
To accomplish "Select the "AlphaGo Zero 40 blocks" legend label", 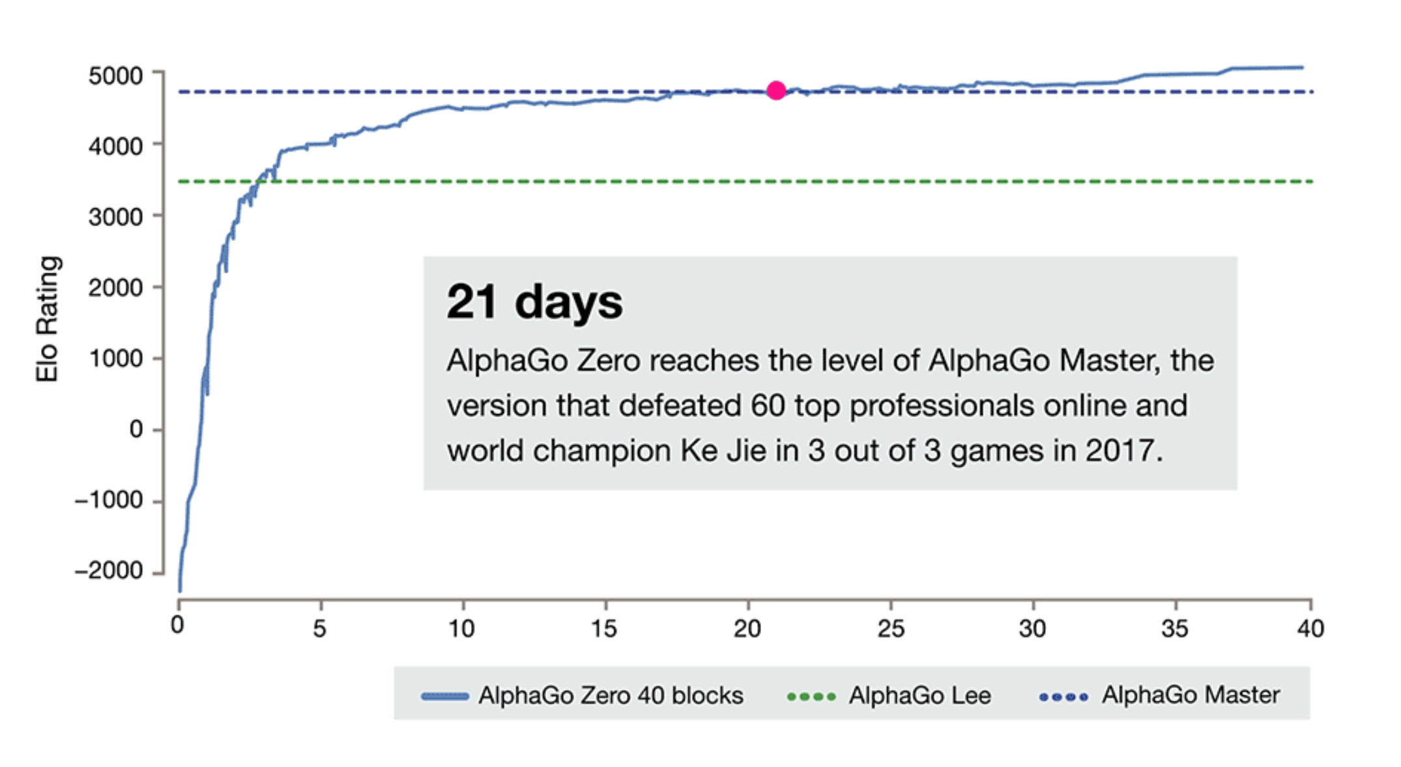I will [x=611, y=695].
